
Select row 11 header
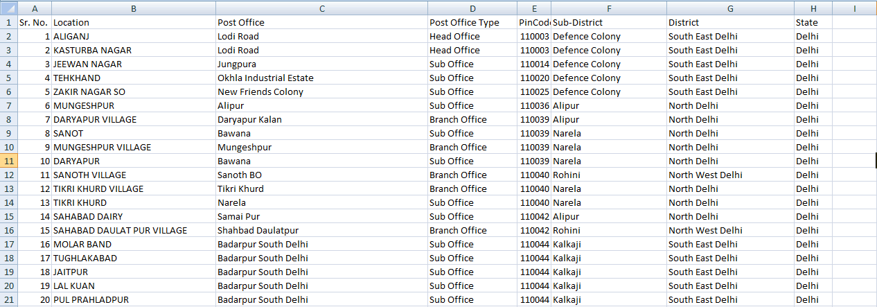click(8, 161)
